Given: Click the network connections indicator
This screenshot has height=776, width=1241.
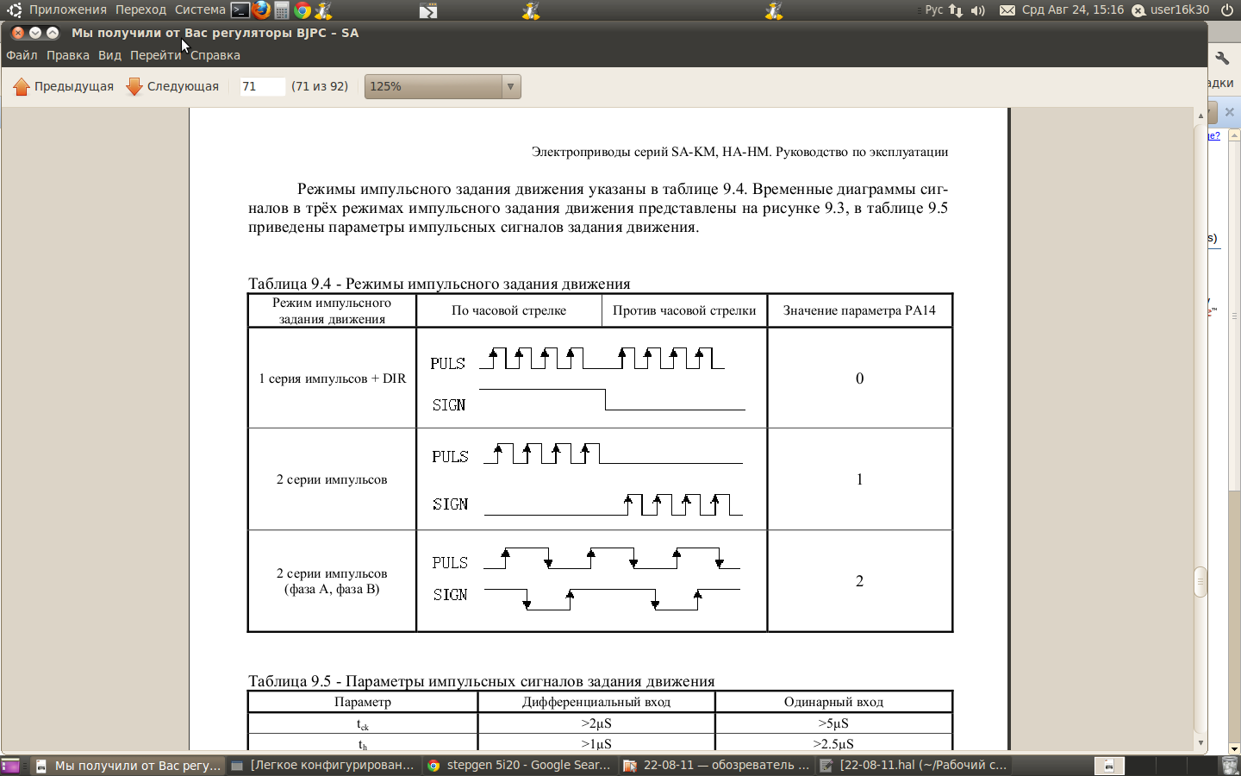Looking at the screenshot, I should point(956,10).
